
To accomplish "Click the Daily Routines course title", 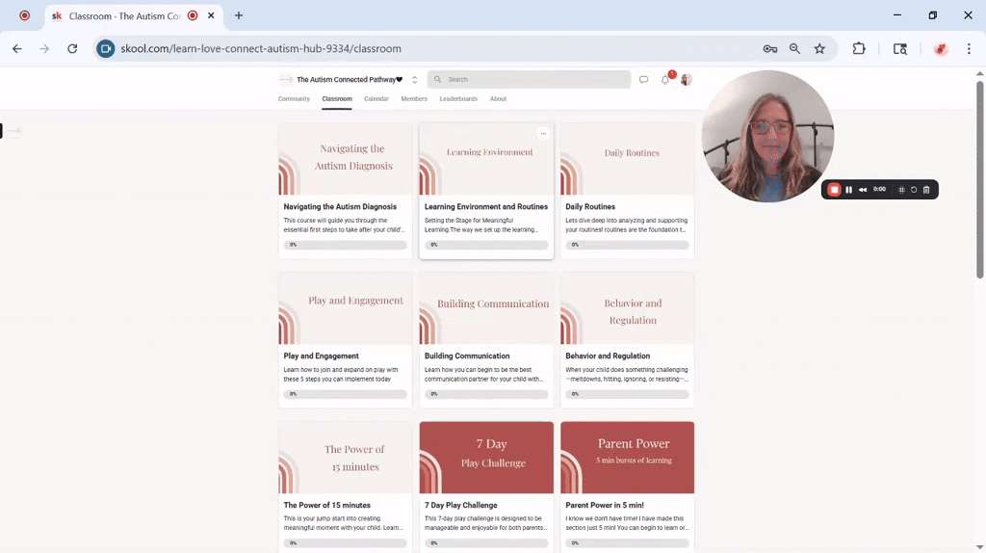I will pos(590,206).
